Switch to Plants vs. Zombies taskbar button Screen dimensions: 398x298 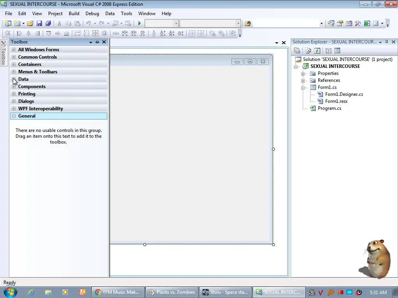pyautogui.click(x=172, y=292)
